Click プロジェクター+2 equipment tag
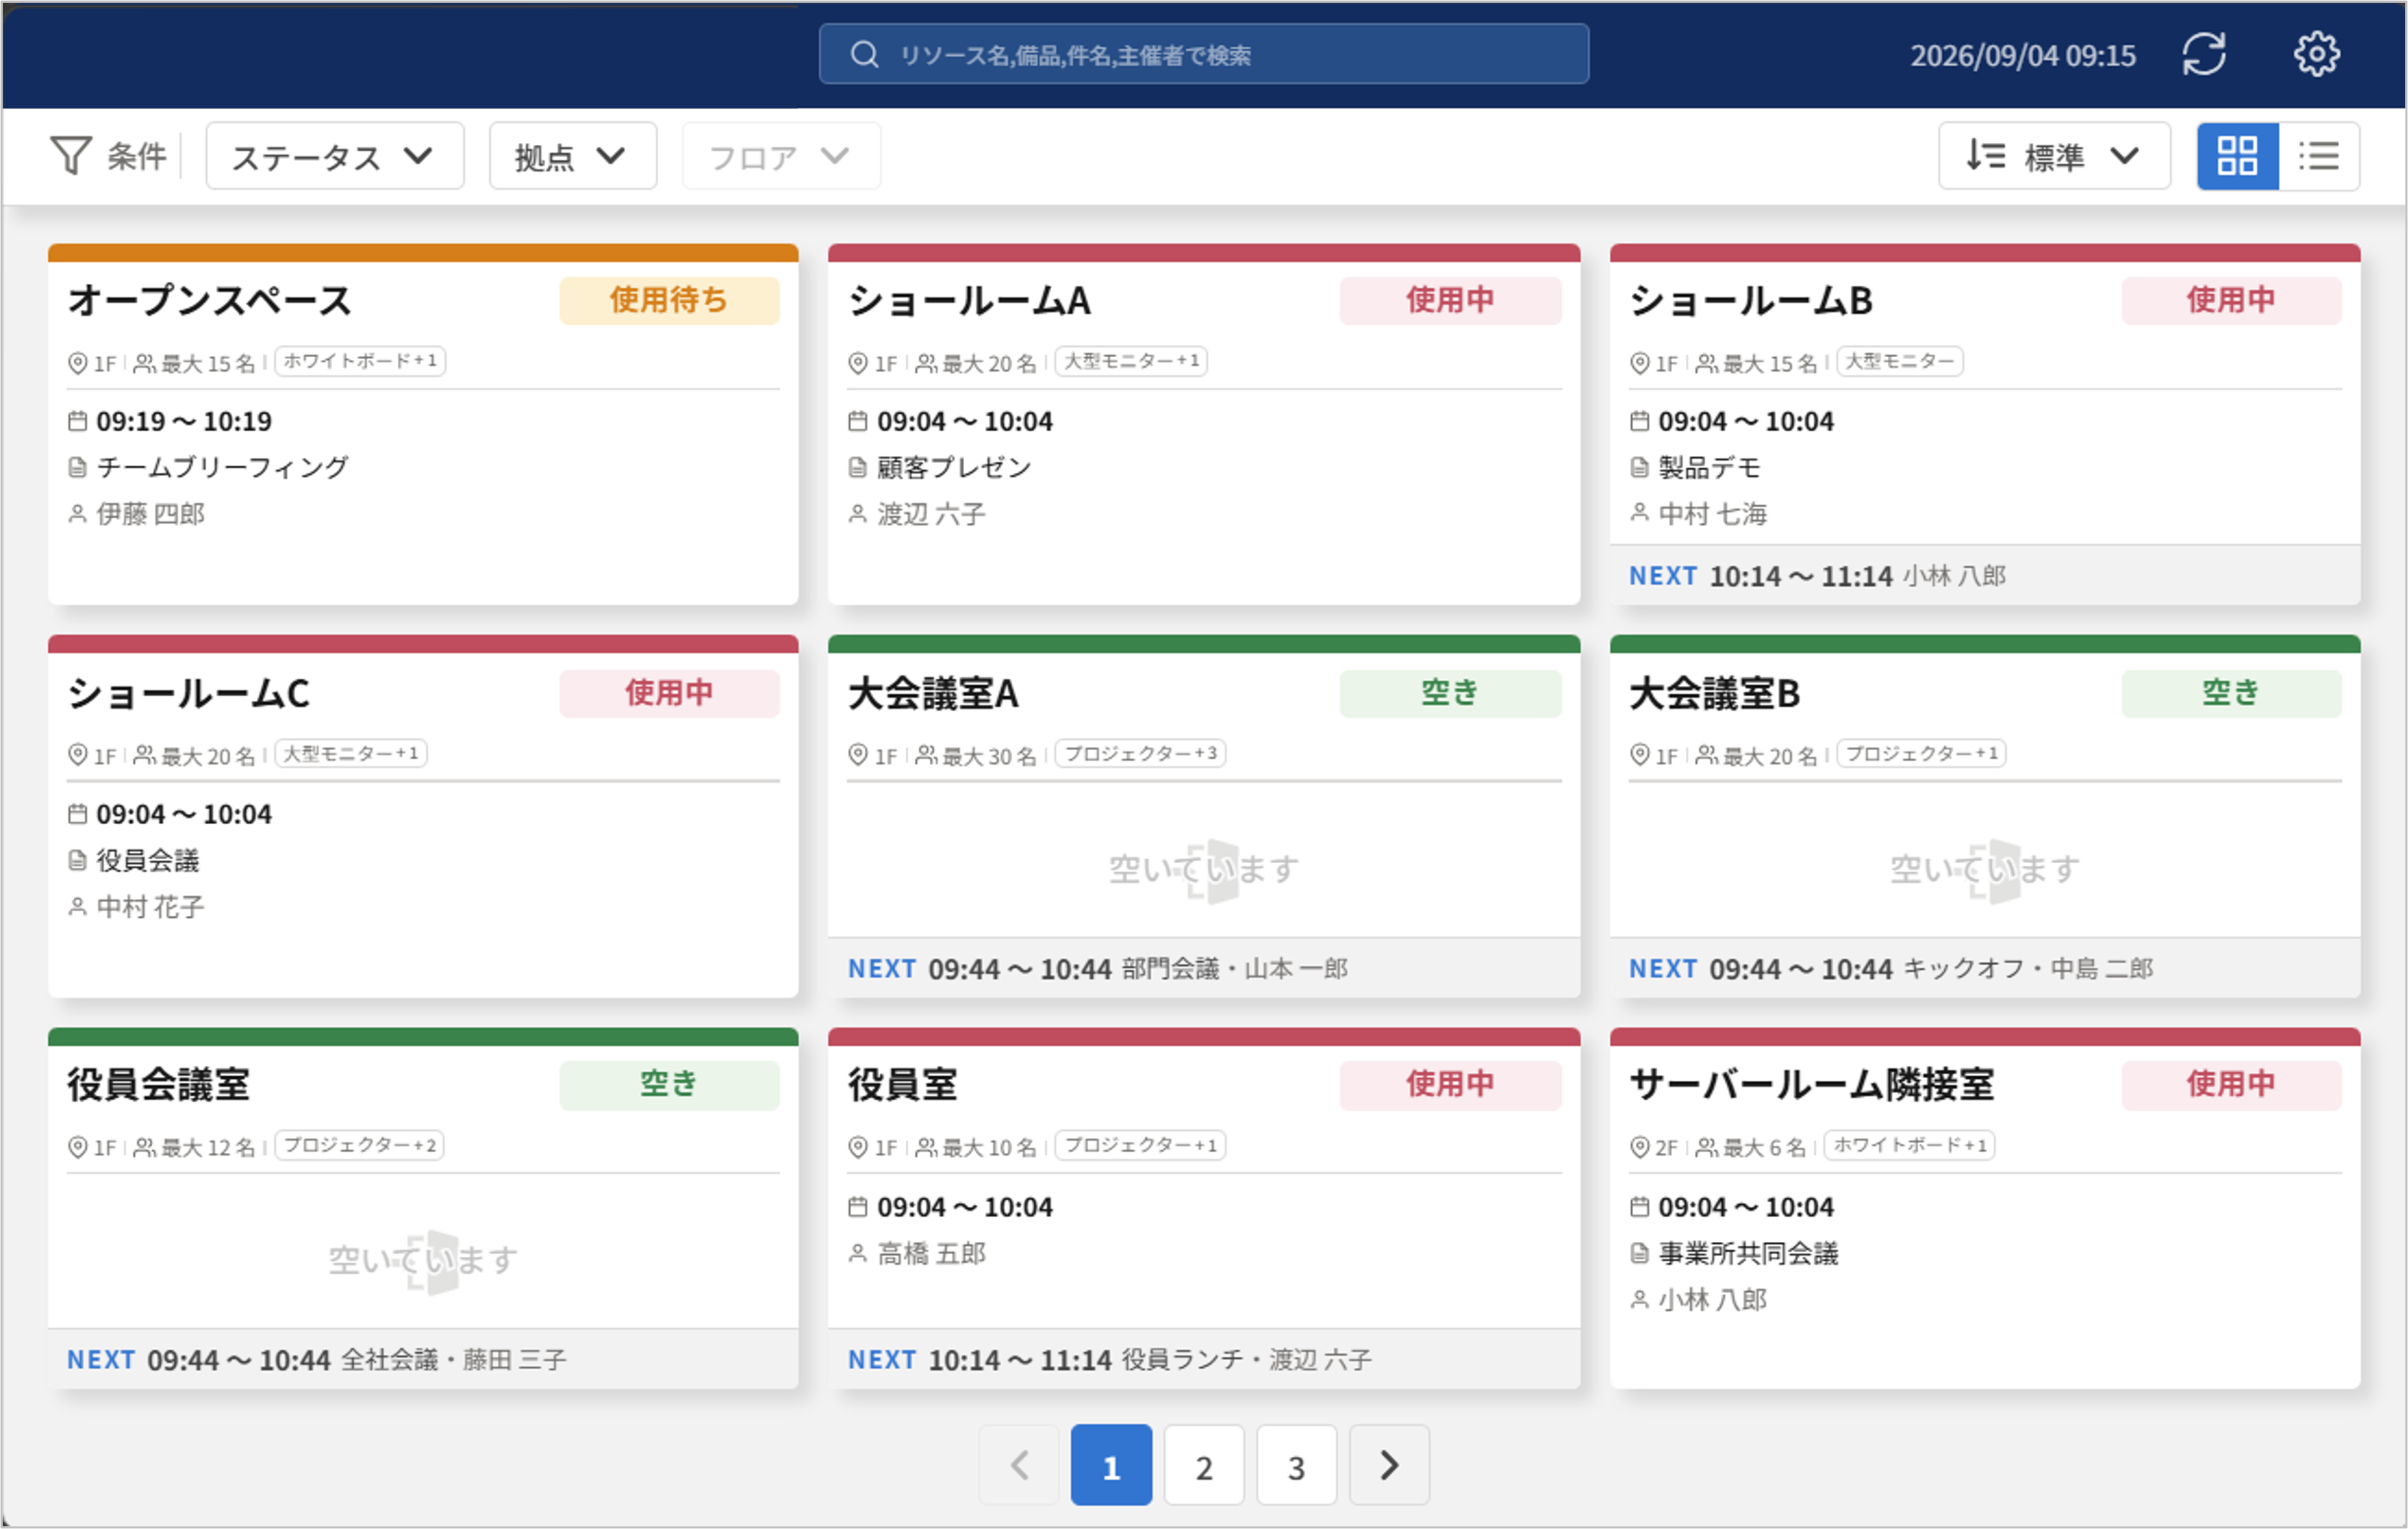 (360, 1146)
